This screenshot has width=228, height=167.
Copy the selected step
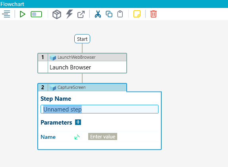pos(109,14)
